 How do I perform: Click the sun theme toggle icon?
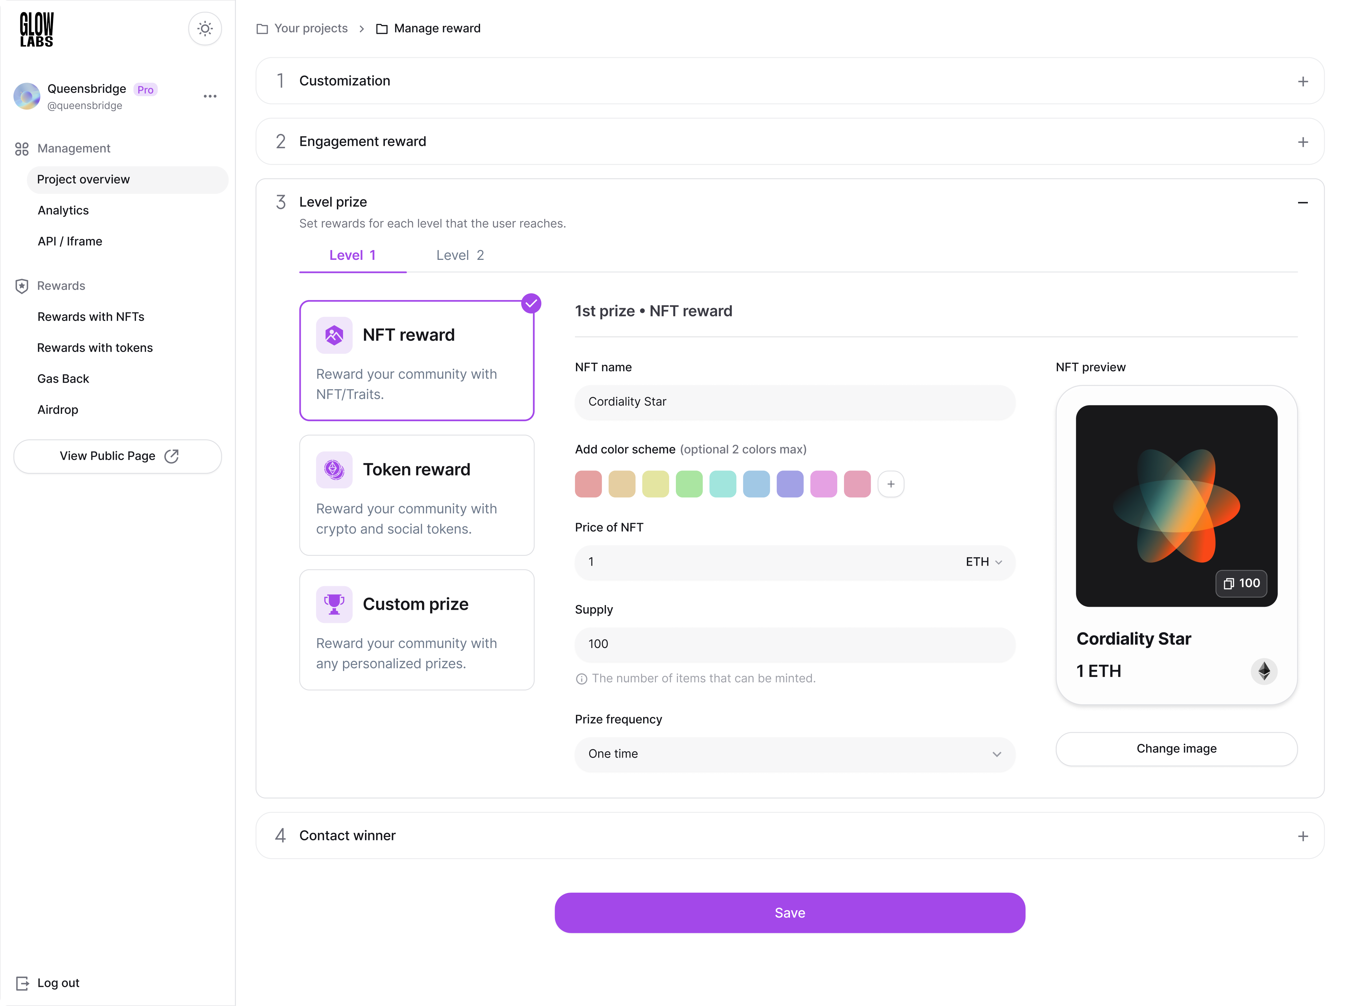(x=205, y=29)
